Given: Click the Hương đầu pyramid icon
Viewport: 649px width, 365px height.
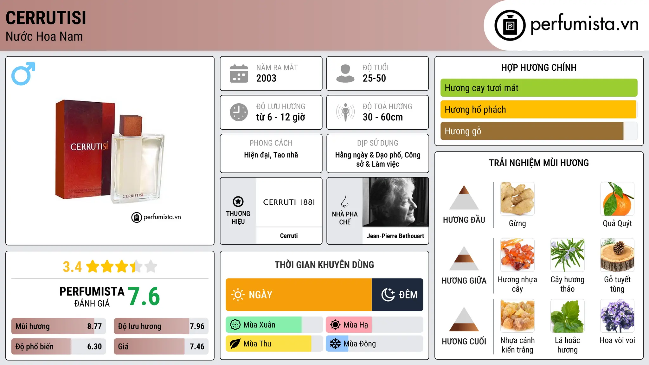Looking at the screenshot, I should click(x=464, y=198).
